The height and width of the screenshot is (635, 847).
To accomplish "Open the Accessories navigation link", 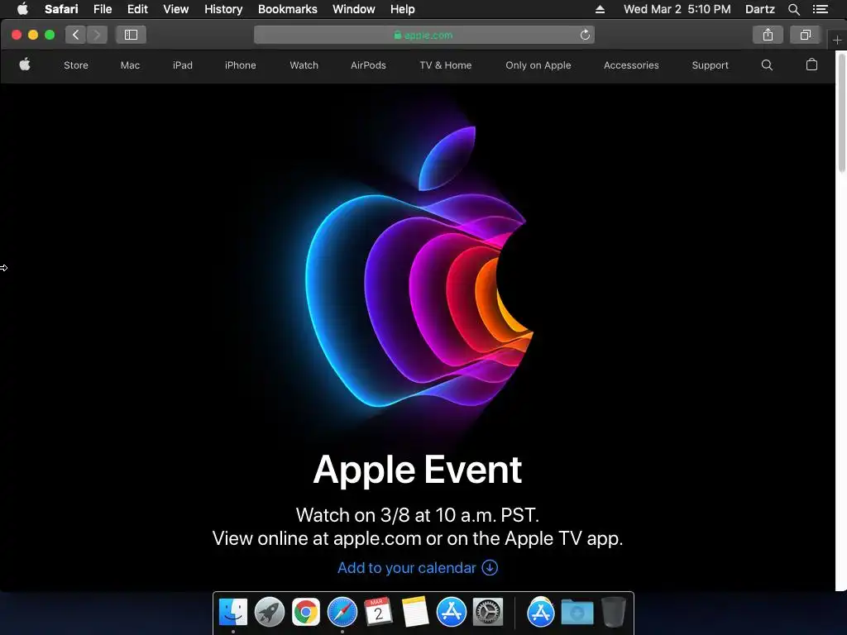I will (631, 65).
